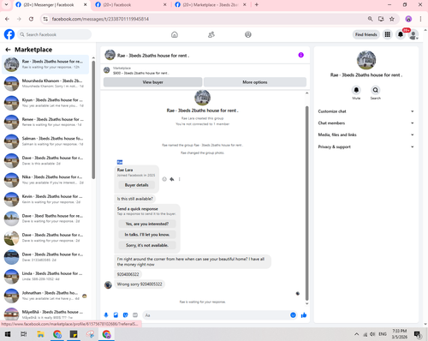Bookmark this page with the star icon
Viewport: 428px width, 341px height.
pyautogui.click(x=392, y=19)
